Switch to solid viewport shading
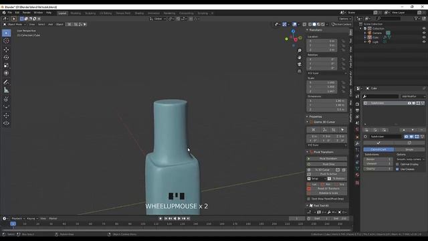428x241 pixels. (314, 24)
